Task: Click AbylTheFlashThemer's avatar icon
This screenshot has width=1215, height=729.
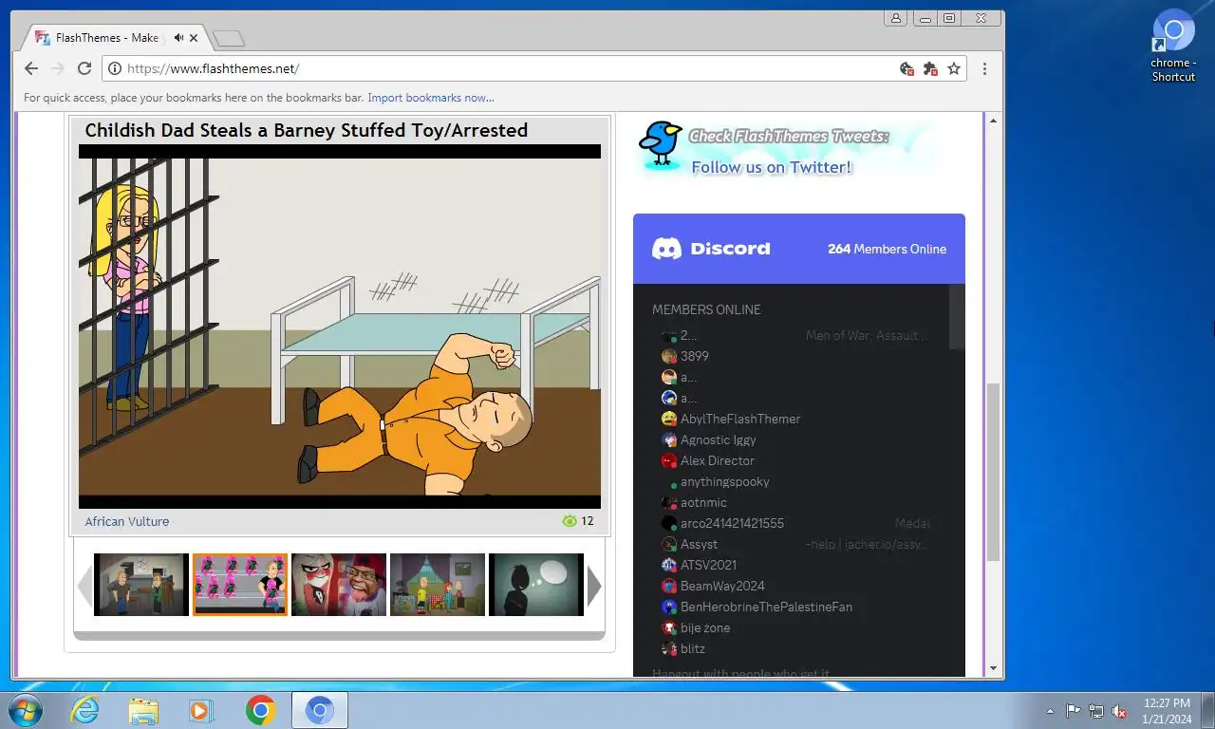Action: (669, 419)
